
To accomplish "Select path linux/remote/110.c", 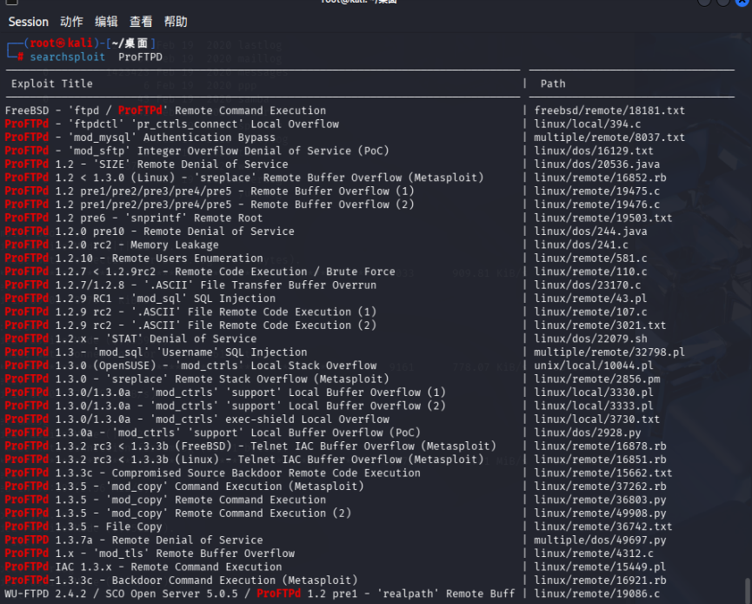I will click(x=591, y=272).
